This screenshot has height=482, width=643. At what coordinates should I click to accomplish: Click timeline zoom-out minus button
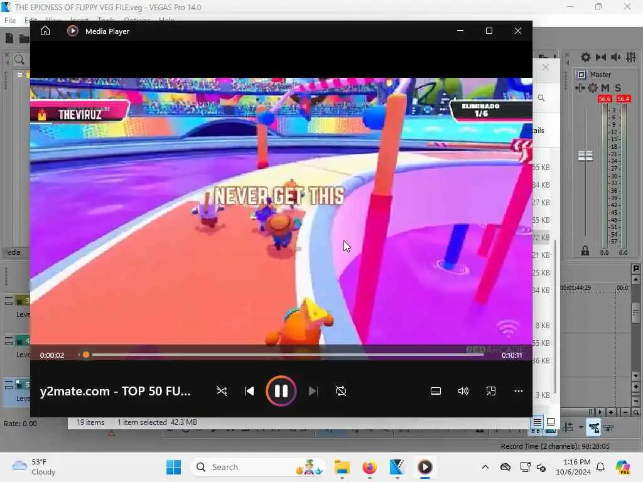(x=625, y=412)
